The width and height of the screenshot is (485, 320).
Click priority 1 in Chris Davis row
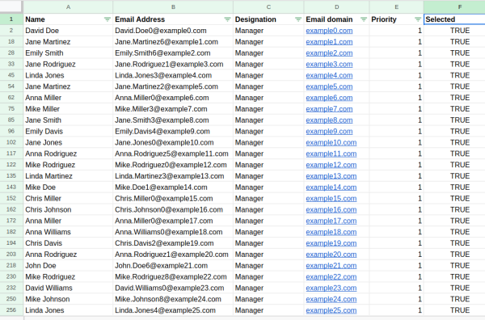397,243
